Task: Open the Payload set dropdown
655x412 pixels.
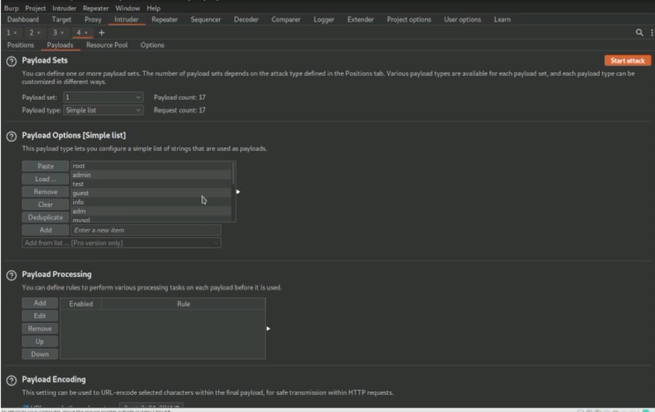Action: (103, 98)
